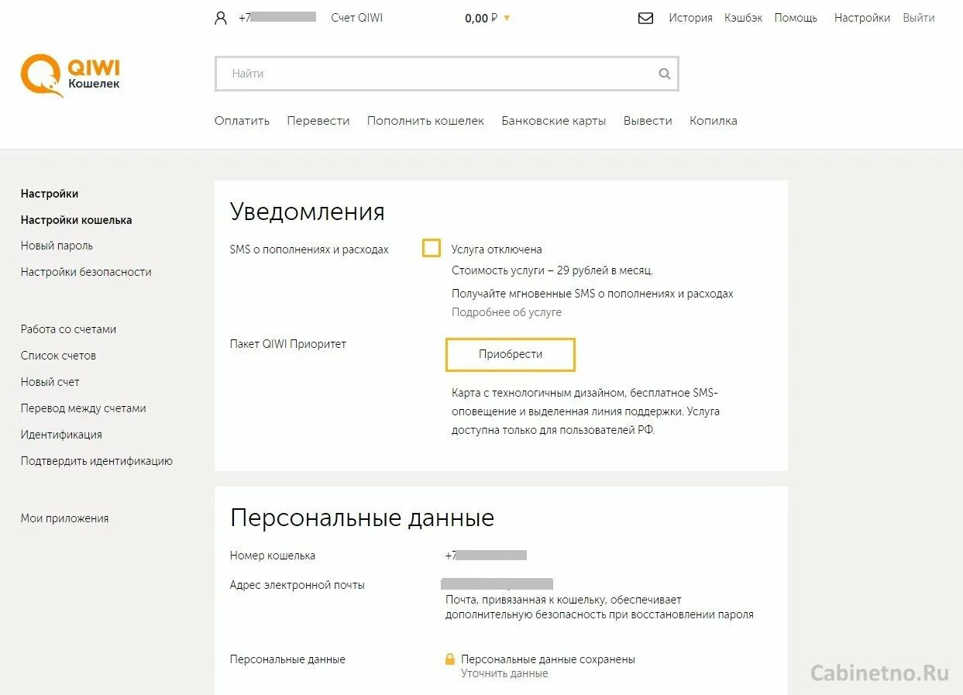Open the Оплатить menu

click(242, 121)
